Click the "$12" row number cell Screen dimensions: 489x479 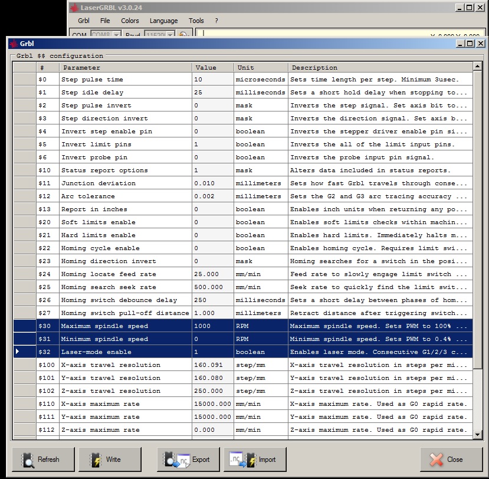click(48, 196)
